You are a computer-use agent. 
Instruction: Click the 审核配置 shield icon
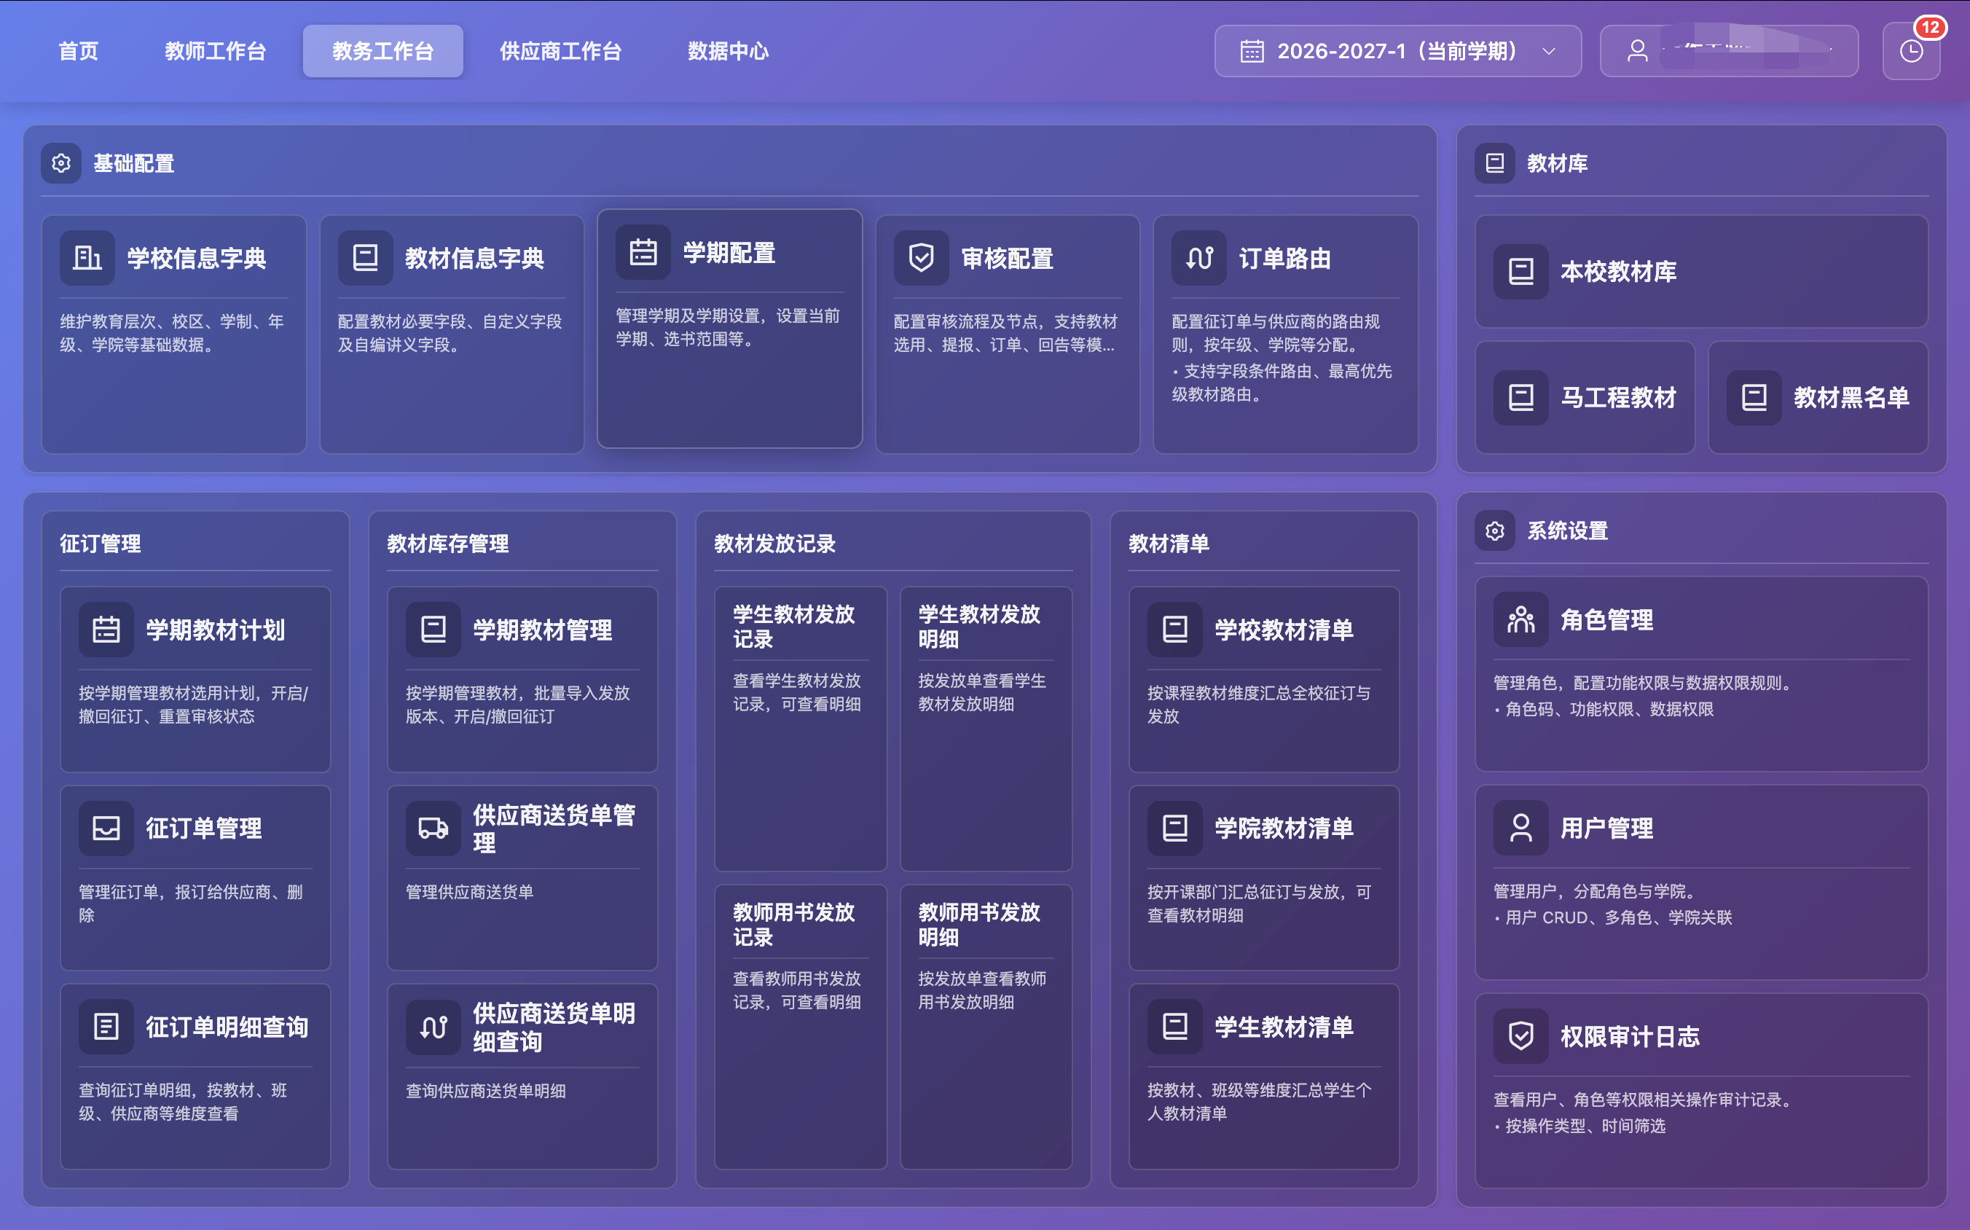(922, 258)
